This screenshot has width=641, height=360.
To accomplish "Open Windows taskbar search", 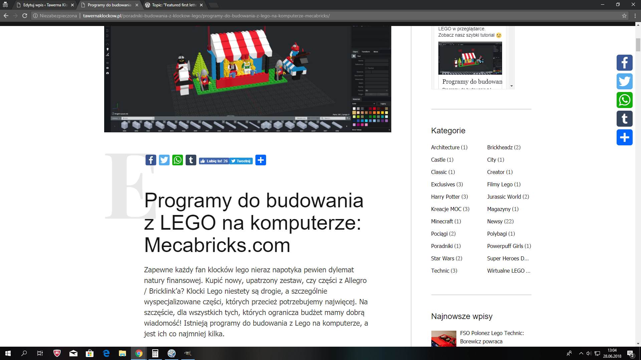I will coord(24,353).
